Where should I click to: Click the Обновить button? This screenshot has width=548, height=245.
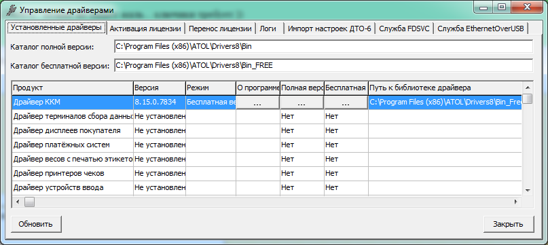pos(36,224)
